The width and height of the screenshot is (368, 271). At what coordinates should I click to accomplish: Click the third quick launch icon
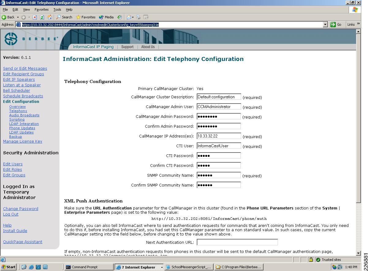[x=38, y=267]
